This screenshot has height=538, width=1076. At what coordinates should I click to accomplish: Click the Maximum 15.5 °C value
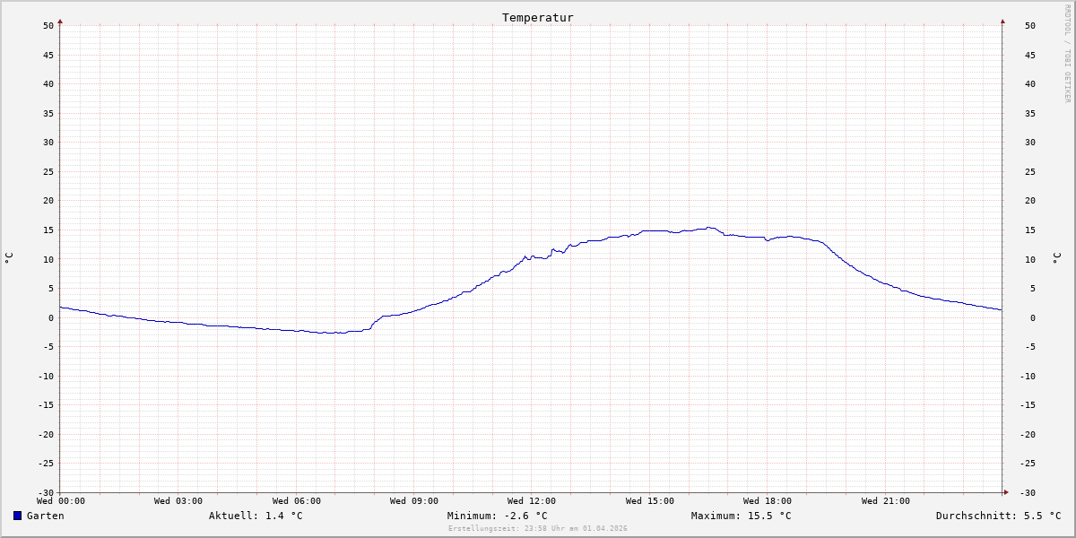click(742, 516)
